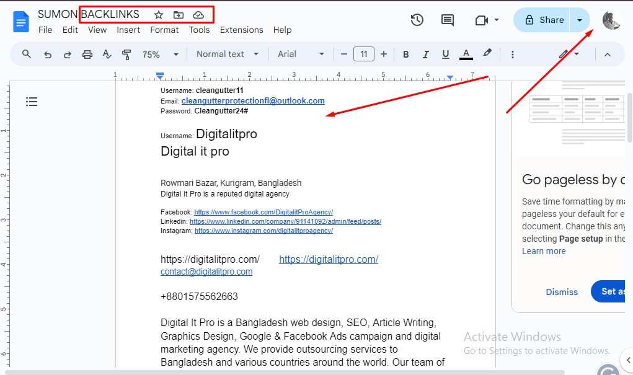The width and height of the screenshot is (633, 375).
Task: Select the paint format roller icon
Action: pyautogui.click(x=127, y=55)
